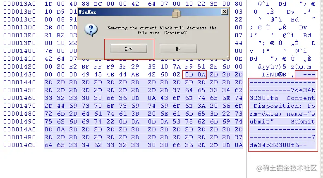Click hex byte 88 in row 000013A0
Screen dimensions: 323x178
pos(86,4)
